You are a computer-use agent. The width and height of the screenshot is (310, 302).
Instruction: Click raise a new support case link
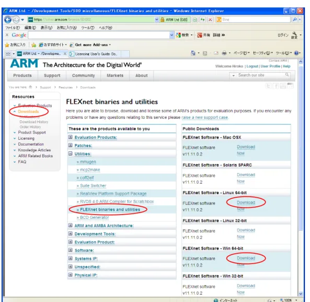[x=205, y=117]
